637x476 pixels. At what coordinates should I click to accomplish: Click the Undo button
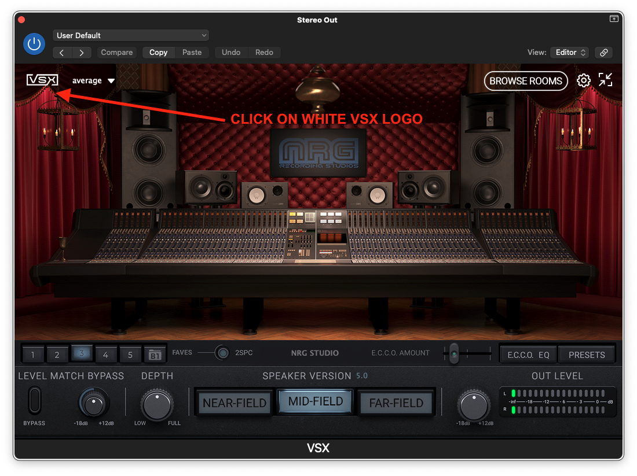[x=231, y=53]
